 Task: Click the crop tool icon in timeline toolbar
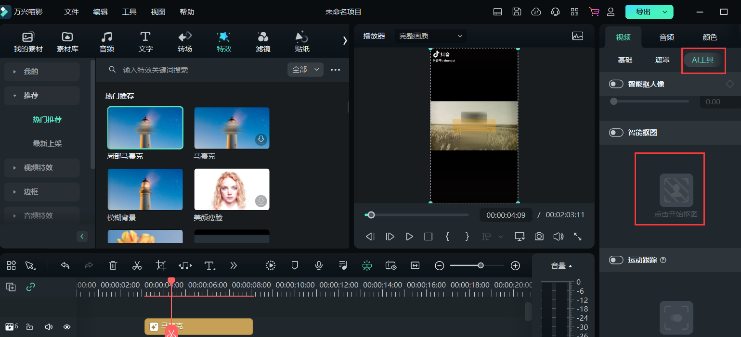click(x=161, y=265)
